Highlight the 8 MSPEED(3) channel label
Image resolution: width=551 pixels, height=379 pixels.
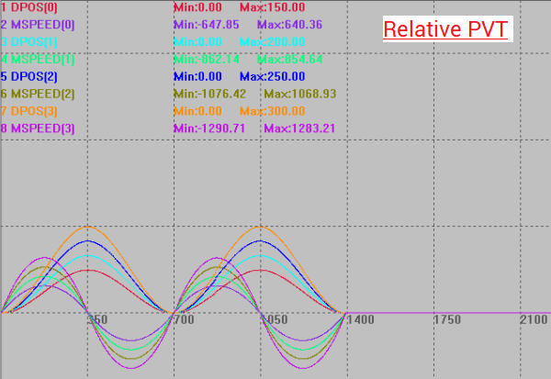(x=39, y=128)
